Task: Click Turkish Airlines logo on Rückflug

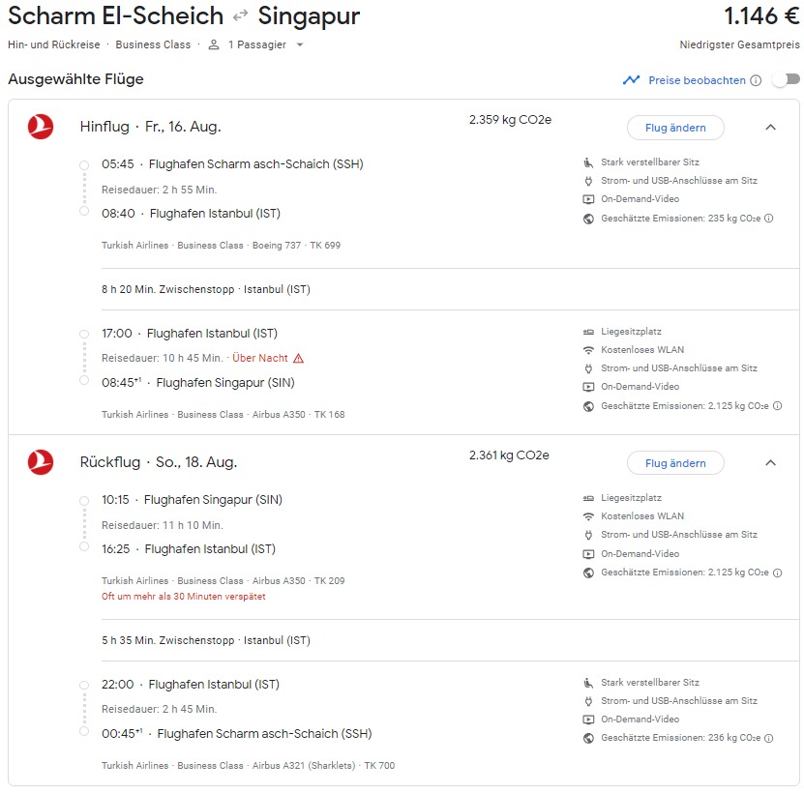Action: [41, 462]
